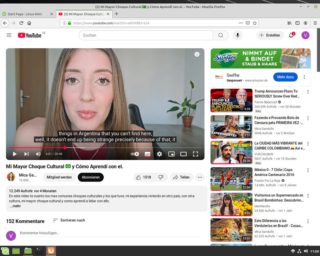
Task: Like the video with 1518 likes
Action: point(144,177)
